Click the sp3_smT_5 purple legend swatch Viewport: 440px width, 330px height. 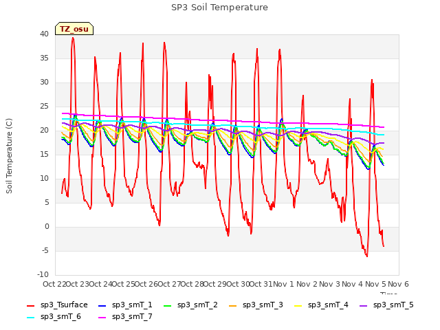point(364,305)
